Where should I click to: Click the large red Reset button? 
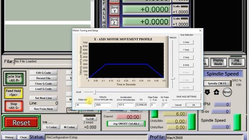pyautogui.click(x=21, y=122)
